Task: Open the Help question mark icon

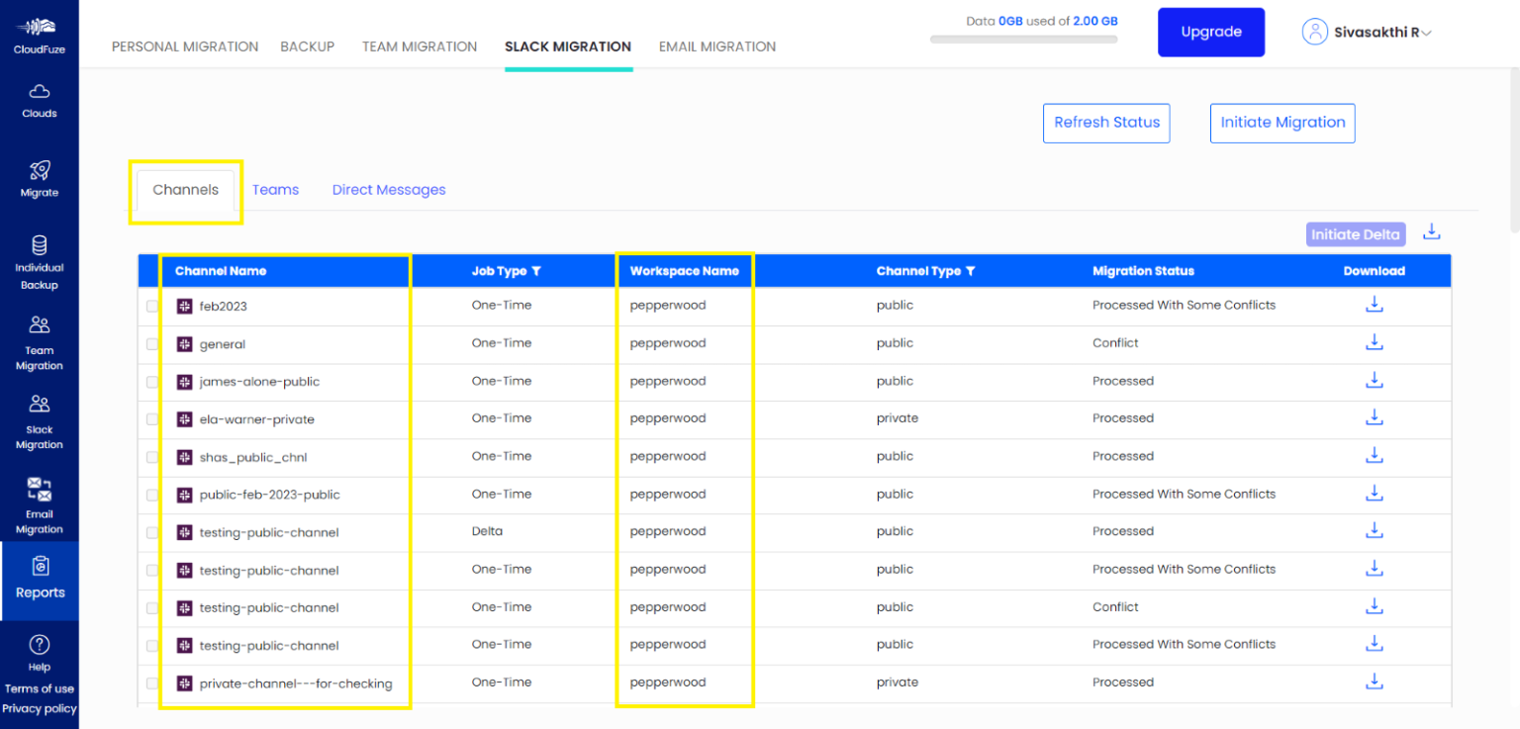Action: point(40,645)
